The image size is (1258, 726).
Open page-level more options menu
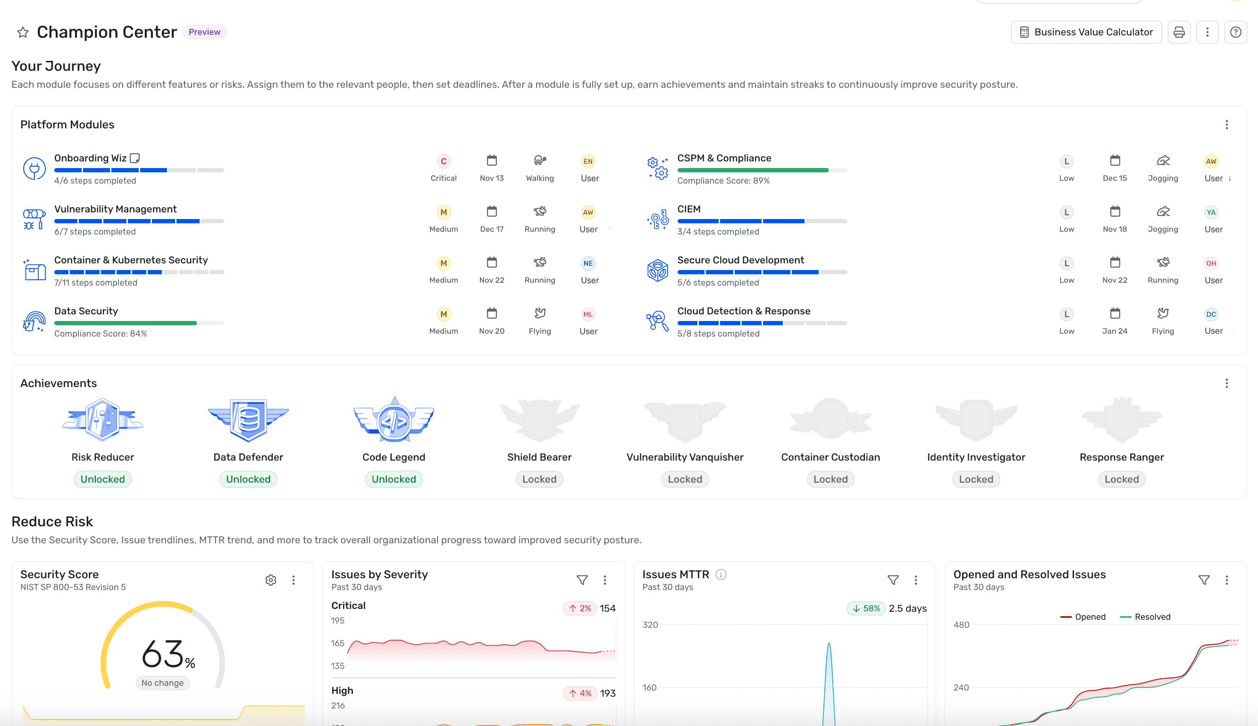point(1207,33)
